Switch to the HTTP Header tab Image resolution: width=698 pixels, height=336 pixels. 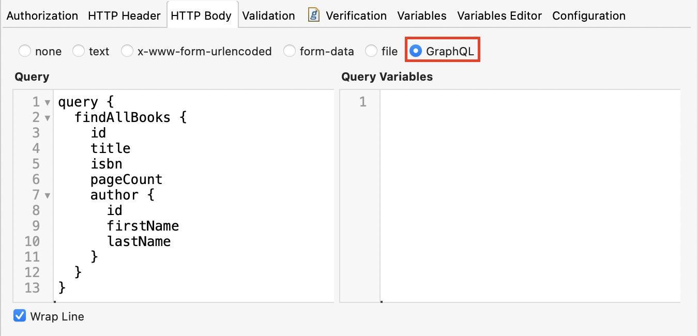pyautogui.click(x=124, y=16)
